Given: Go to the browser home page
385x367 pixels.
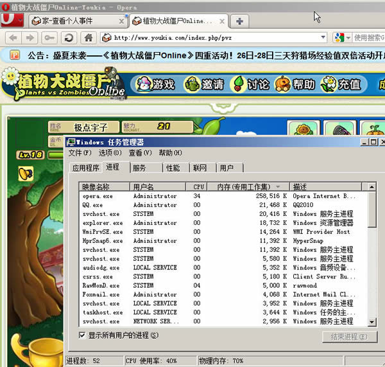Looking at the screenshot, I should click(88, 38).
